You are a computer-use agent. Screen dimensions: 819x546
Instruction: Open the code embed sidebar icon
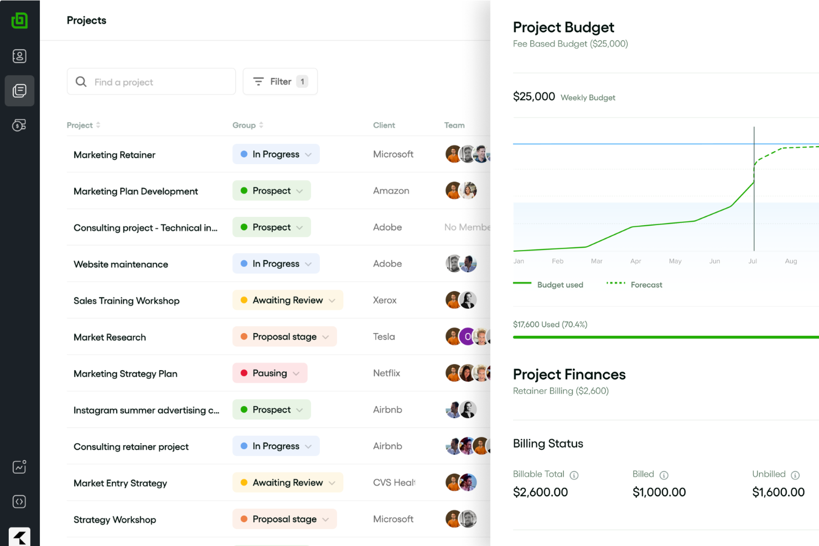[x=19, y=502]
